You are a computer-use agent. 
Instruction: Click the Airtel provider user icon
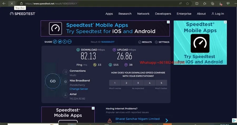[66, 95]
